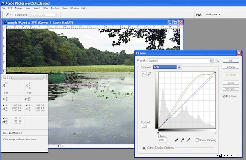Open the Select menu

[x=36, y=8]
